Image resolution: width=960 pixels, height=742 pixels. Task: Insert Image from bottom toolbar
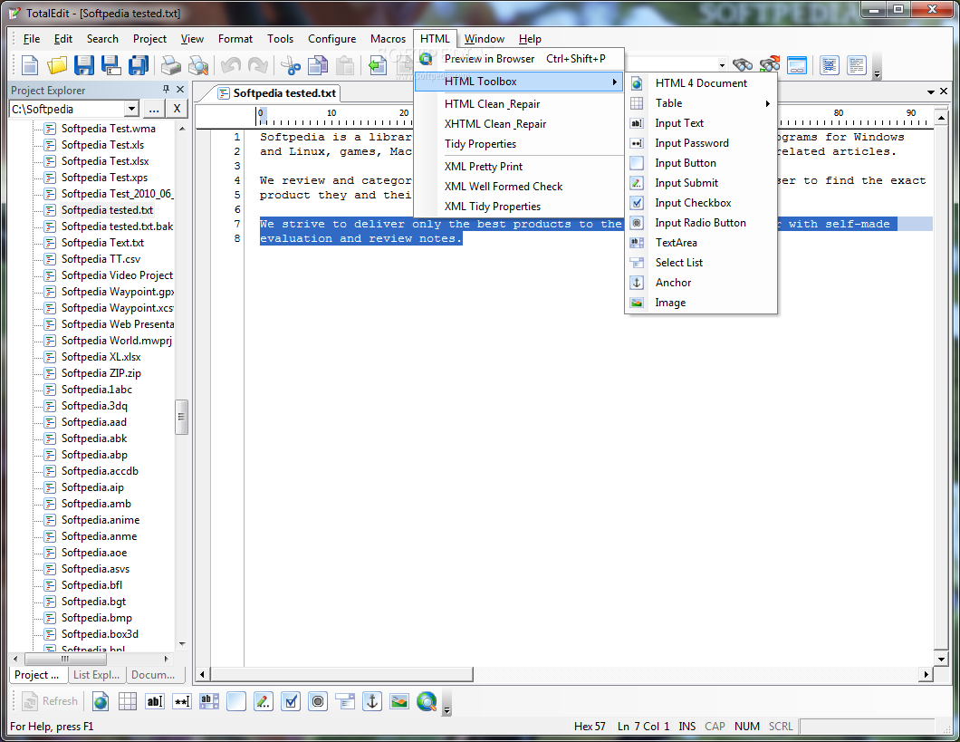click(399, 701)
